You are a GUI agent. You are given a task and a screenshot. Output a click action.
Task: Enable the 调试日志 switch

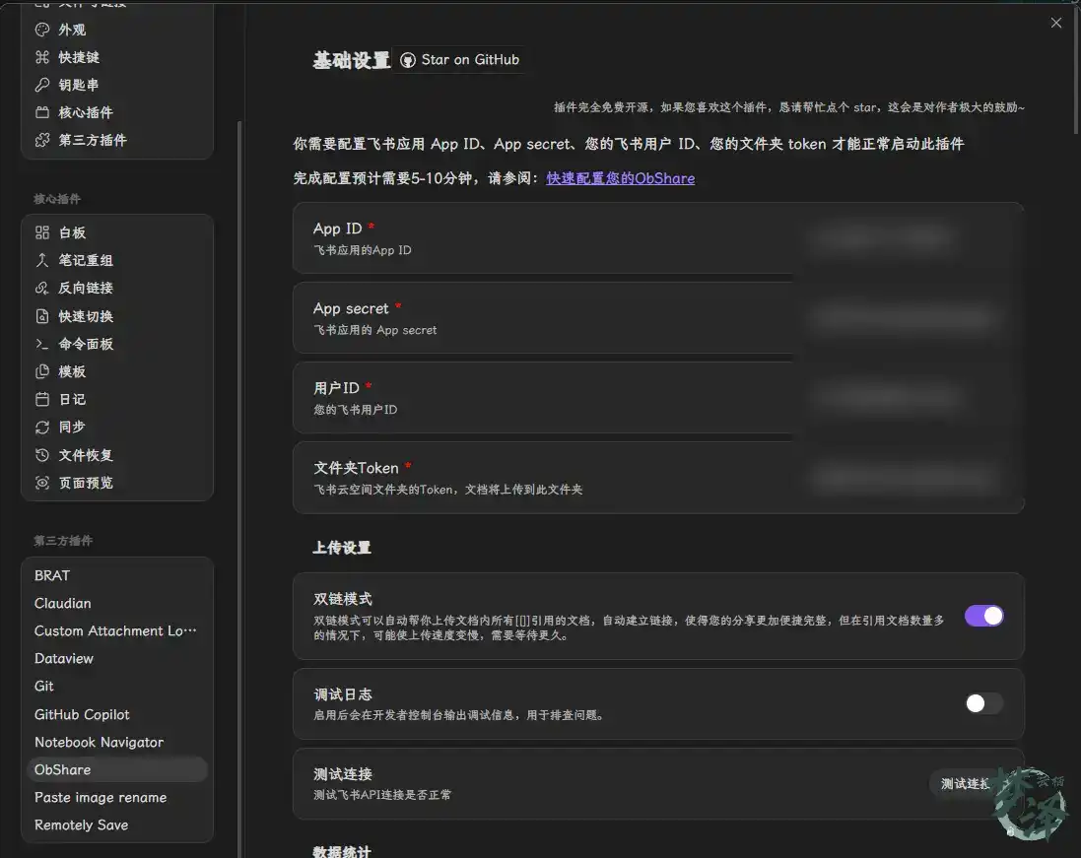[983, 703]
